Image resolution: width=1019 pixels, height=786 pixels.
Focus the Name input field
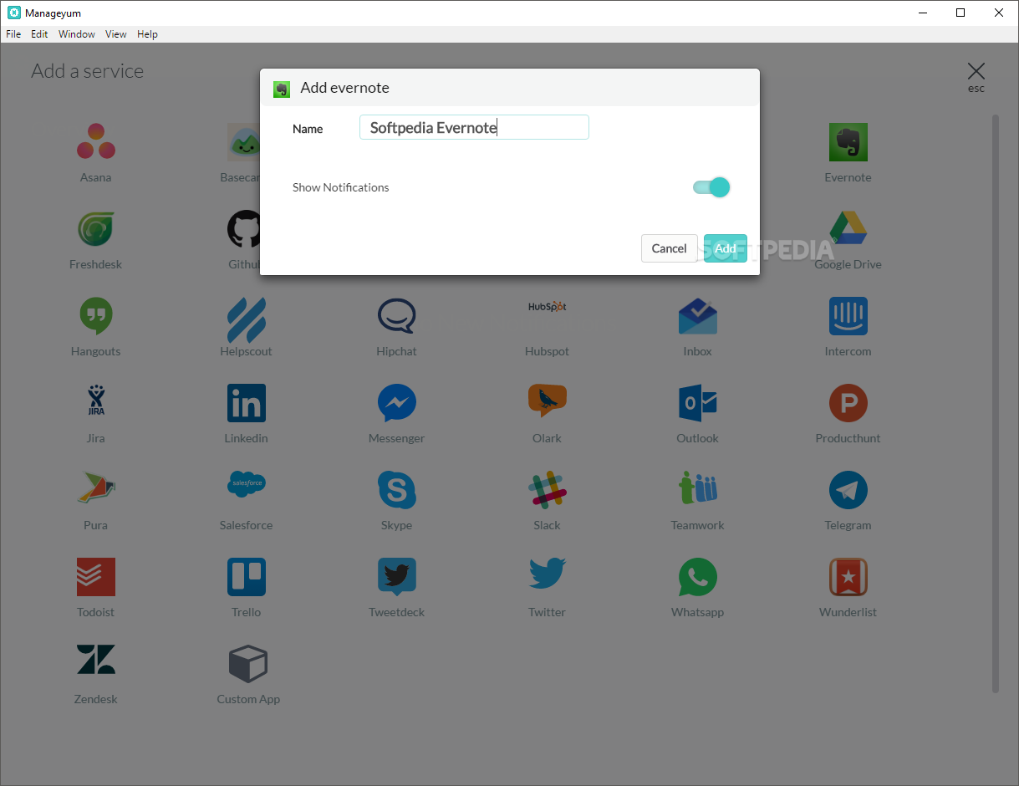pyautogui.click(x=474, y=127)
